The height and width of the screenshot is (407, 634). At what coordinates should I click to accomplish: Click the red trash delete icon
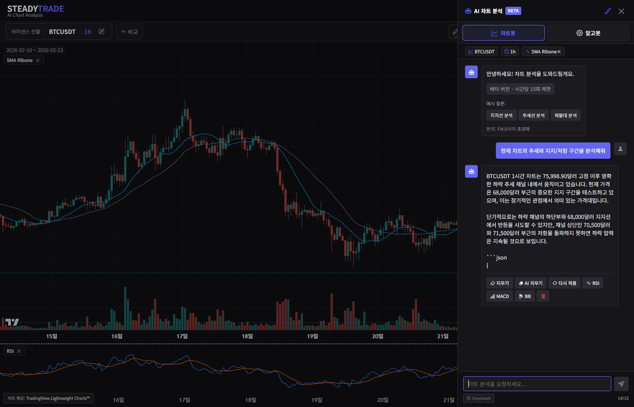543,296
